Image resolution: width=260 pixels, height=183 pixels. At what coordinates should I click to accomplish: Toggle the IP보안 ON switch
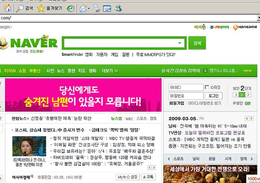(248, 103)
